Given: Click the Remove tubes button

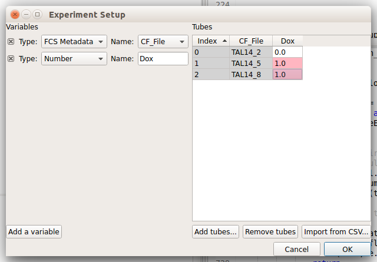Looking at the screenshot, I should [x=270, y=232].
